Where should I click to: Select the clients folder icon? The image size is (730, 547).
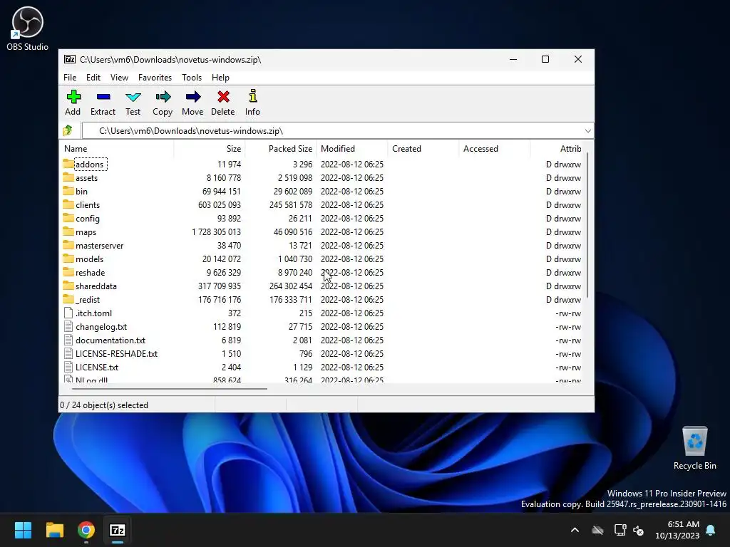click(68, 204)
